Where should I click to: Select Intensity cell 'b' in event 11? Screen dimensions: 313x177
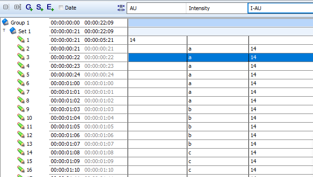pos(218,127)
